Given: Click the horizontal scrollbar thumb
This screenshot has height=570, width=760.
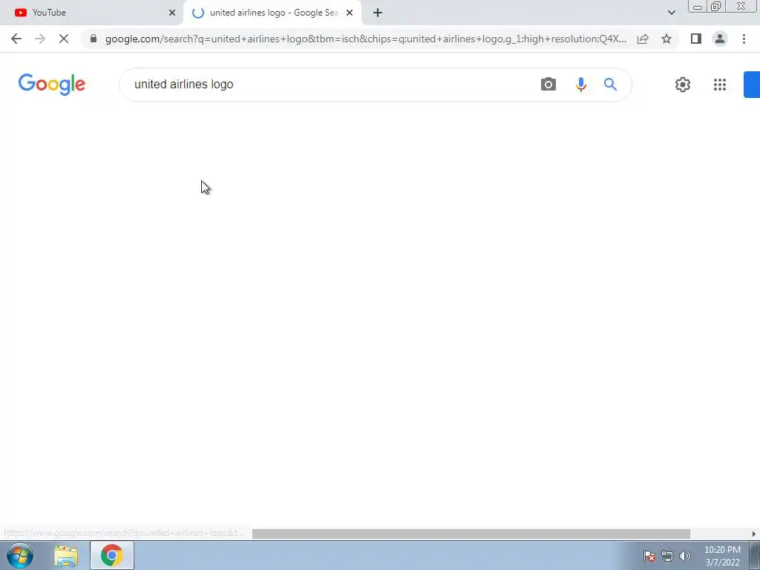Looking at the screenshot, I should pyautogui.click(x=471, y=534).
